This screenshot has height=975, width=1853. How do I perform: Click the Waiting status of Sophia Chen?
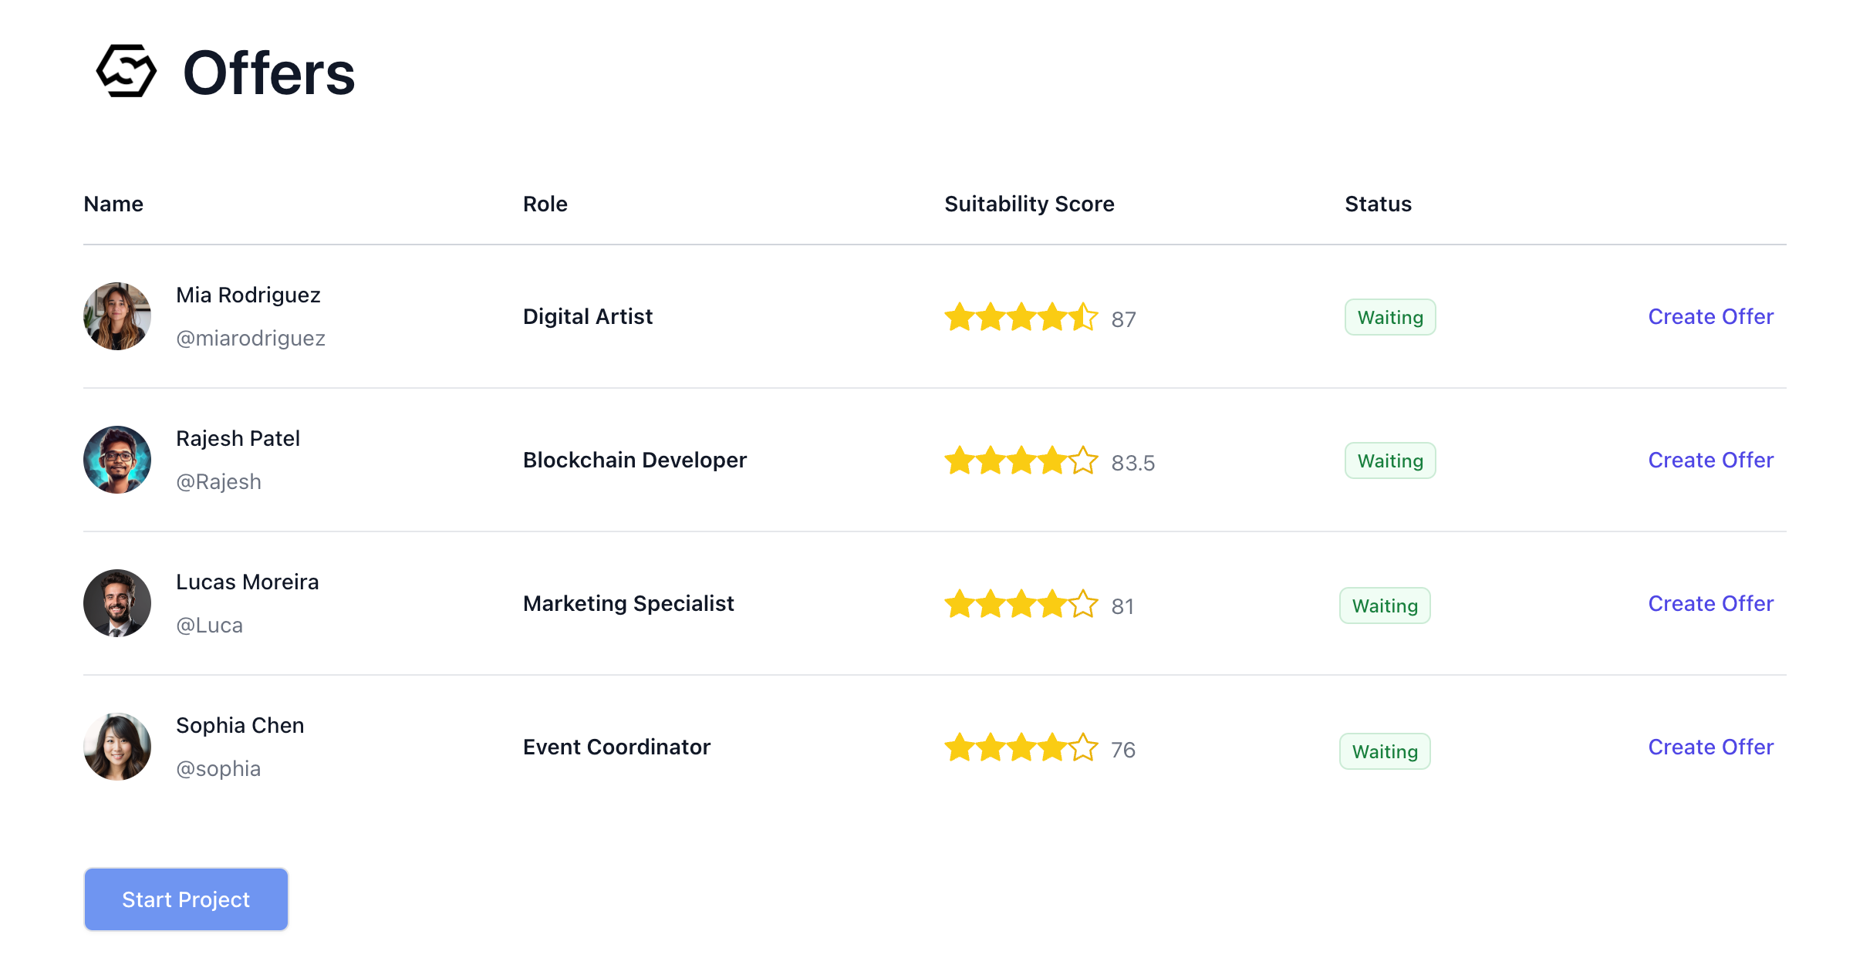pyautogui.click(x=1384, y=751)
